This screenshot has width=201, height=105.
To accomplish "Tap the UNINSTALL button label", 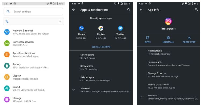I will coord(168,42).
